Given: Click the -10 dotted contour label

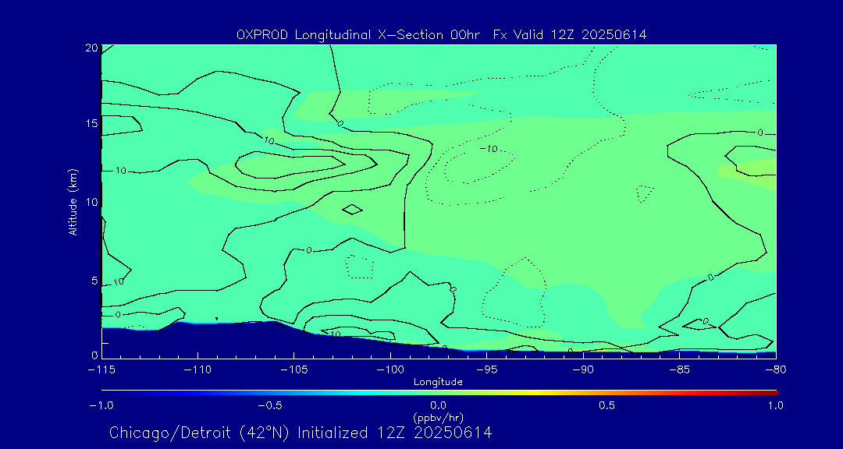Looking at the screenshot, I should point(488,149).
